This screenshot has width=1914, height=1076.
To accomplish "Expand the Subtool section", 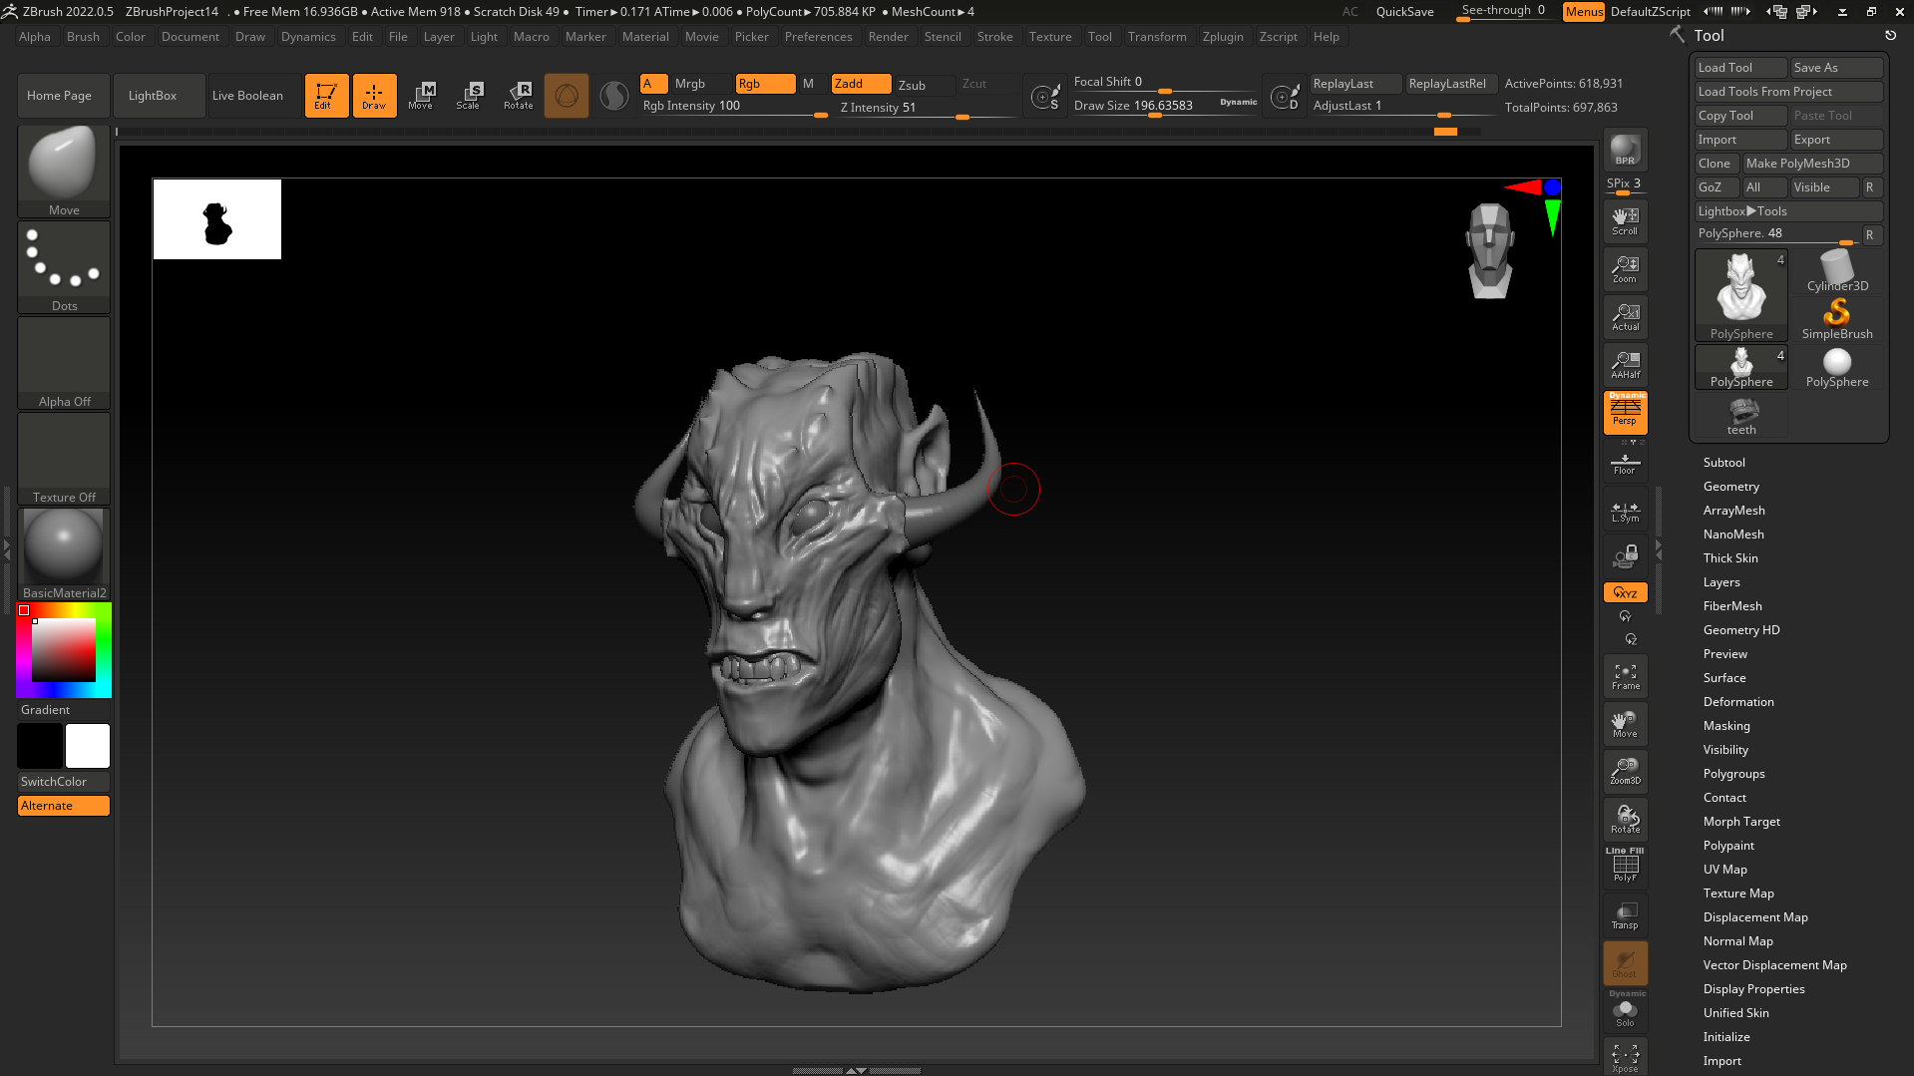I will (1723, 463).
